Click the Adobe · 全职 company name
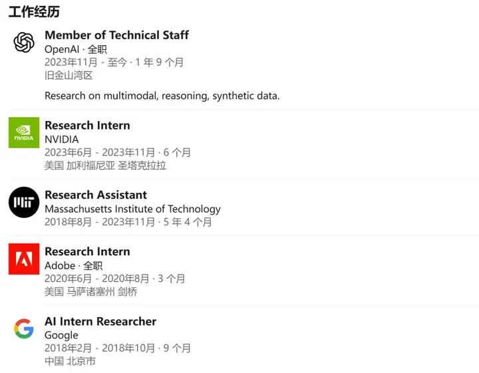The image size is (479, 373). tap(74, 265)
